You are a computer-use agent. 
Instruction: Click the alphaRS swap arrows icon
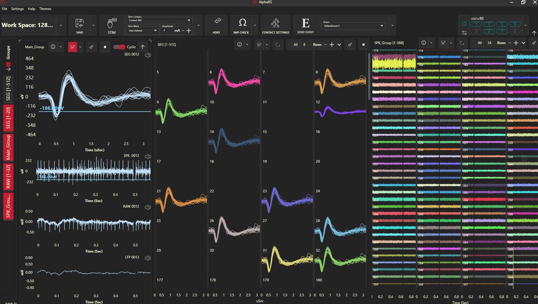pyautogui.click(x=464, y=32)
